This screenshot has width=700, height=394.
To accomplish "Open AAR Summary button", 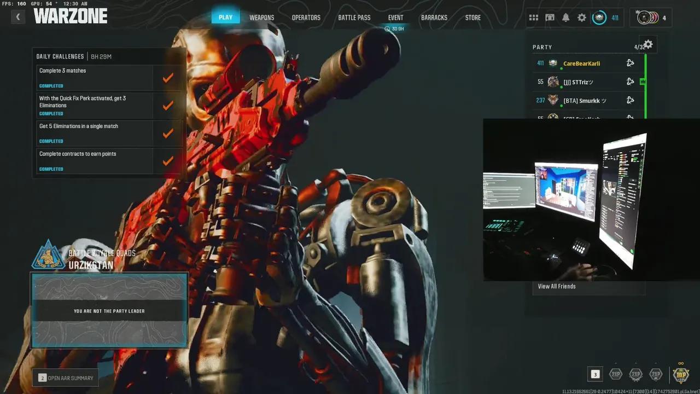I will tap(66, 378).
